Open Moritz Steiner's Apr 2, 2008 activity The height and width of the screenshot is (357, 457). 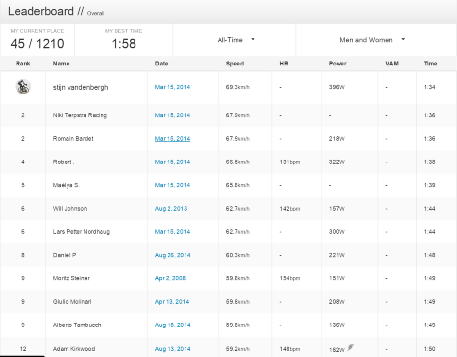tap(170, 278)
